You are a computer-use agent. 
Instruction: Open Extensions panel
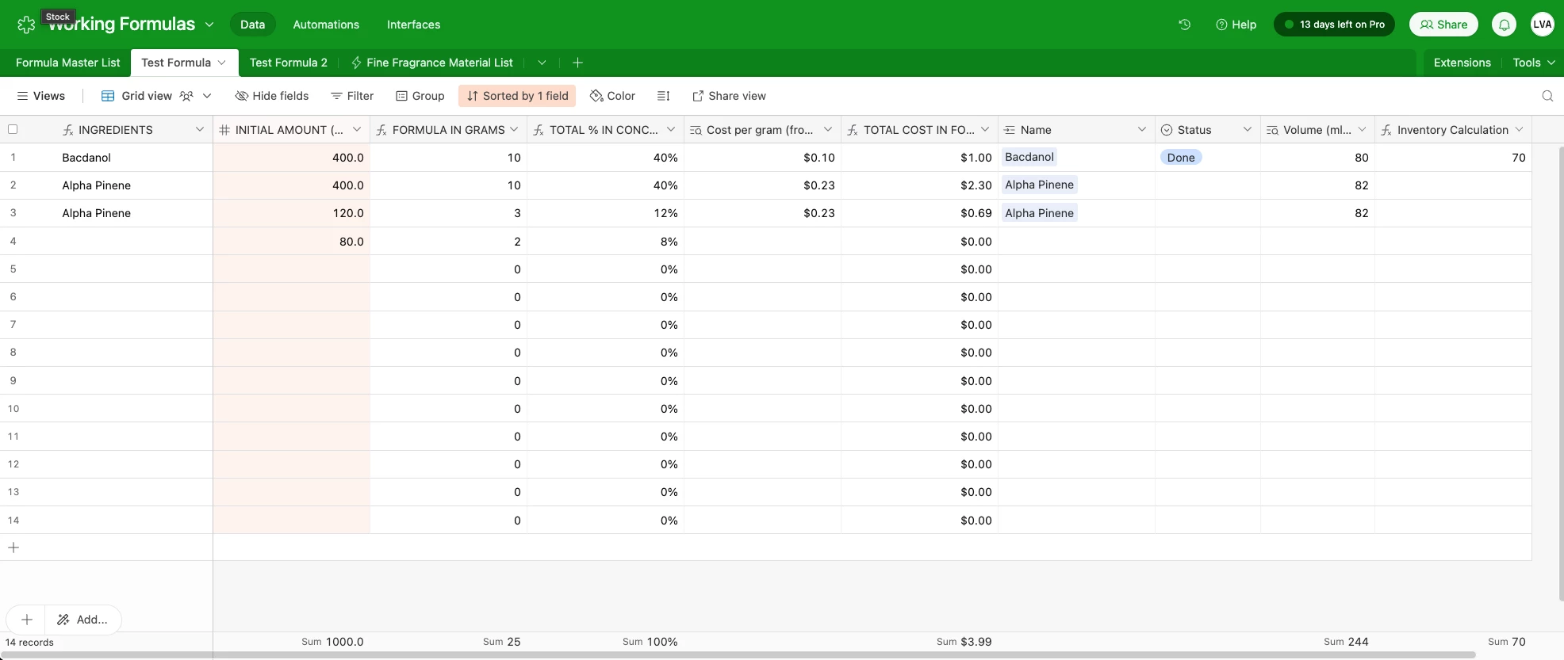point(1462,63)
